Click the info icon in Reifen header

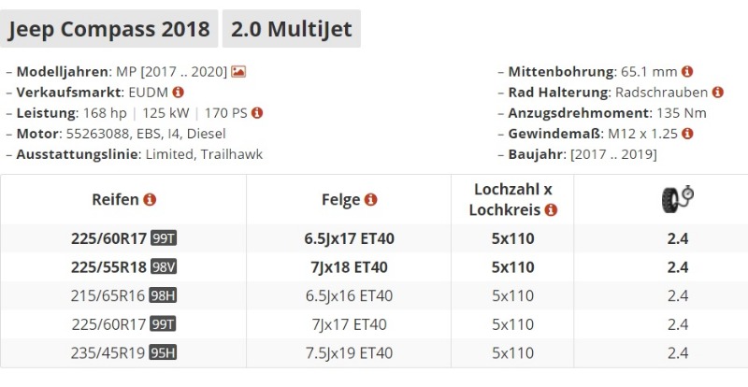150,200
